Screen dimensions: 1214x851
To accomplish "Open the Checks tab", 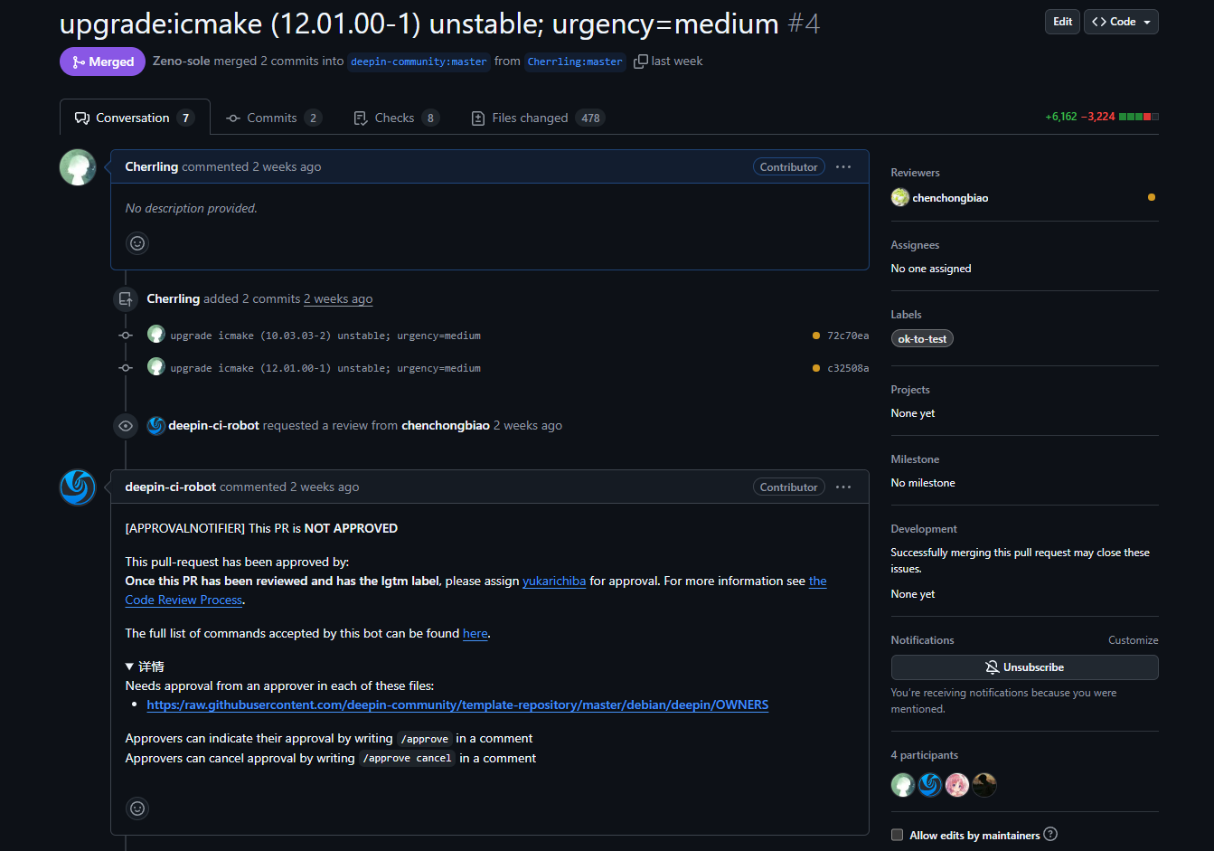I will click(x=395, y=118).
